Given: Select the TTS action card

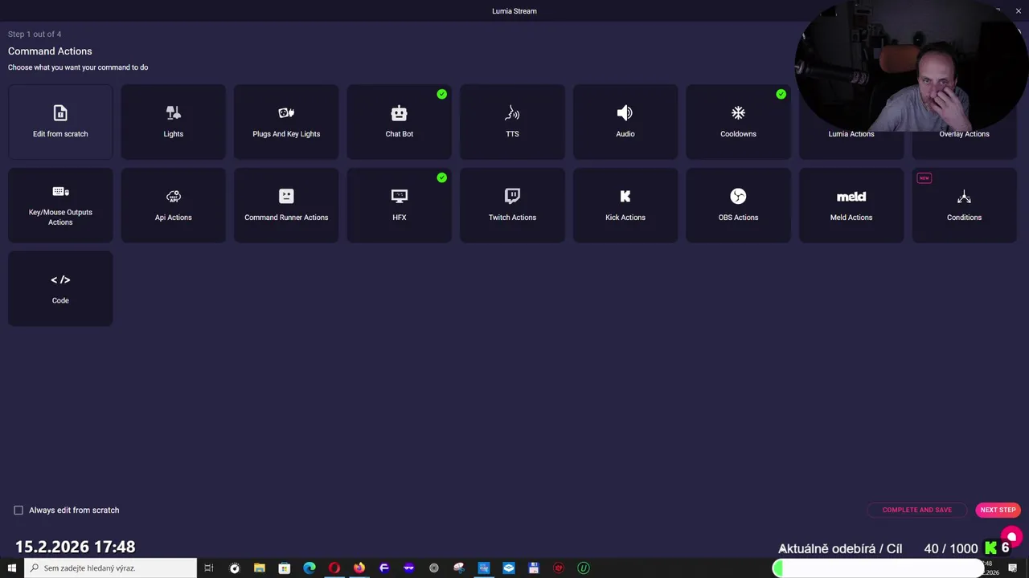Looking at the screenshot, I should (512, 122).
